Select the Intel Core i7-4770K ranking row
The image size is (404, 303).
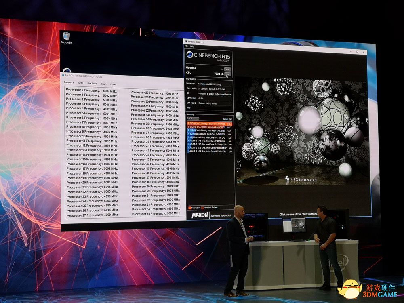[209, 138]
